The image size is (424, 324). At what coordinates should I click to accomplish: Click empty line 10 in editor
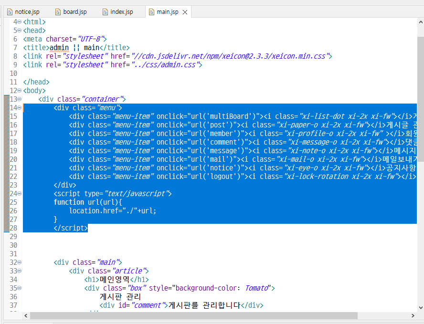point(220,73)
